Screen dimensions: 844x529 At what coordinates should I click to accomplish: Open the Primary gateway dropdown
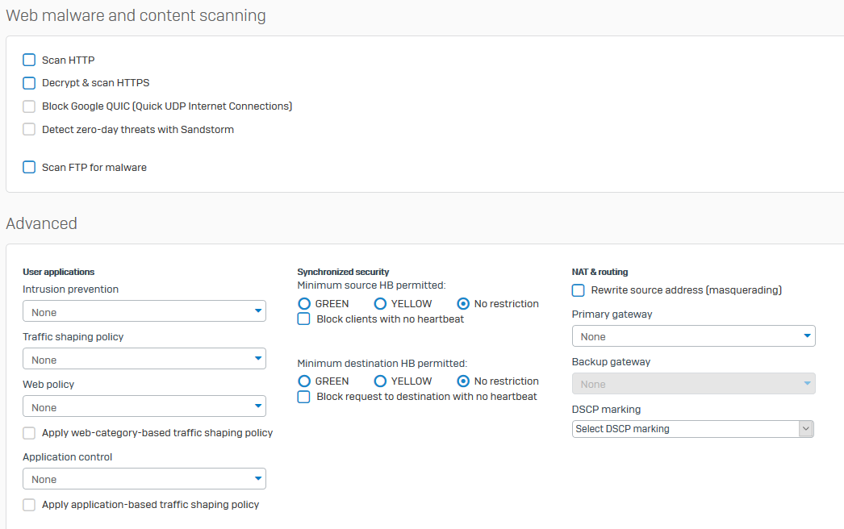tap(693, 336)
